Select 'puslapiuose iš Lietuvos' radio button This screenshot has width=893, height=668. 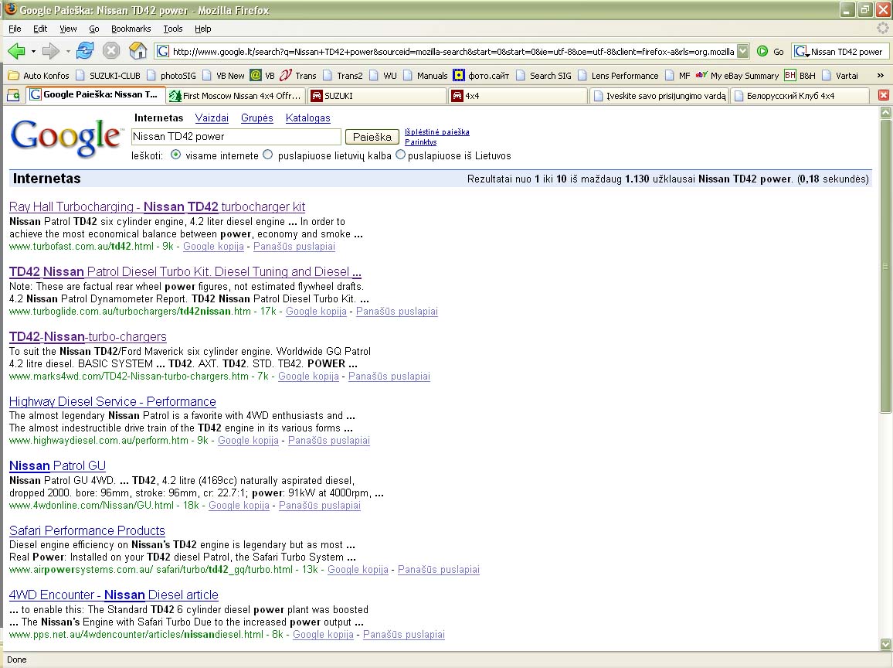[400, 155]
